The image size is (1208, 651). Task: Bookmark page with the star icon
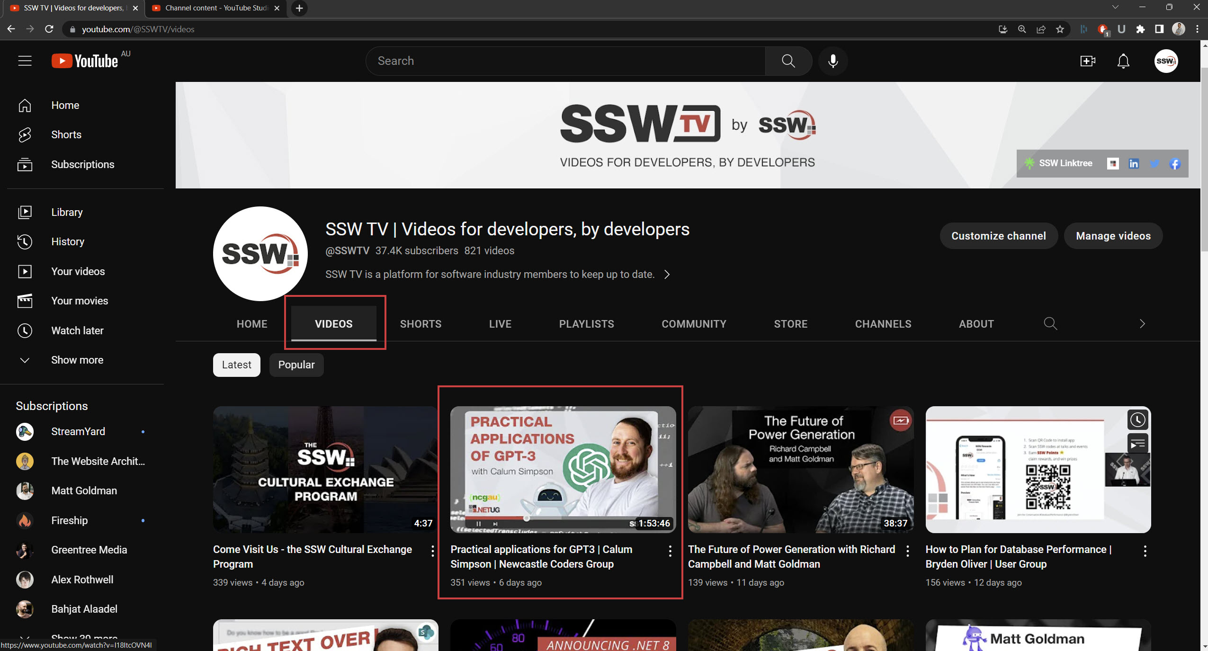1060,29
